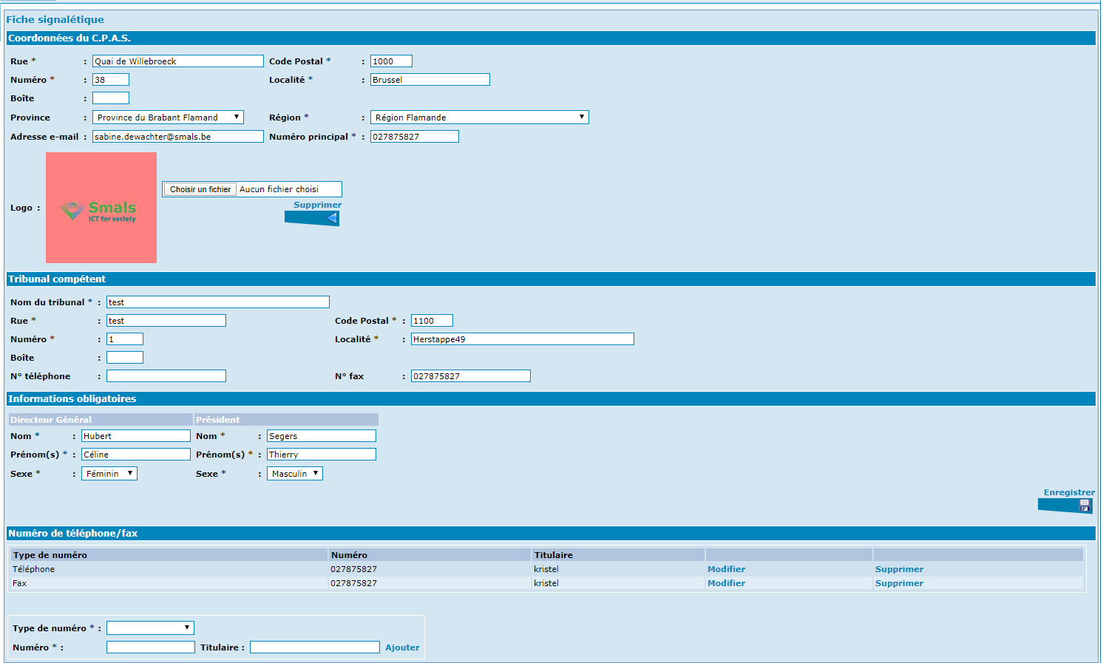Viewport: 1103px width, 663px height.
Task: Open the Province dropdown
Action: [x=168, y=118]
